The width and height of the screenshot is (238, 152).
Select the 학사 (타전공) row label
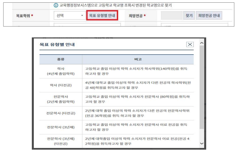click(x=61, y=85)
